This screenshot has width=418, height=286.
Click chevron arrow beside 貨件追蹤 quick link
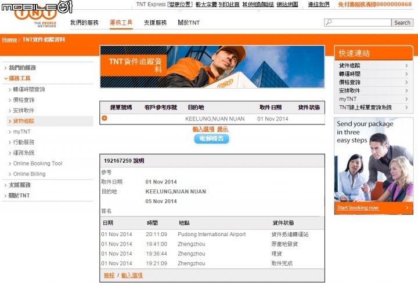click(406, 65)
